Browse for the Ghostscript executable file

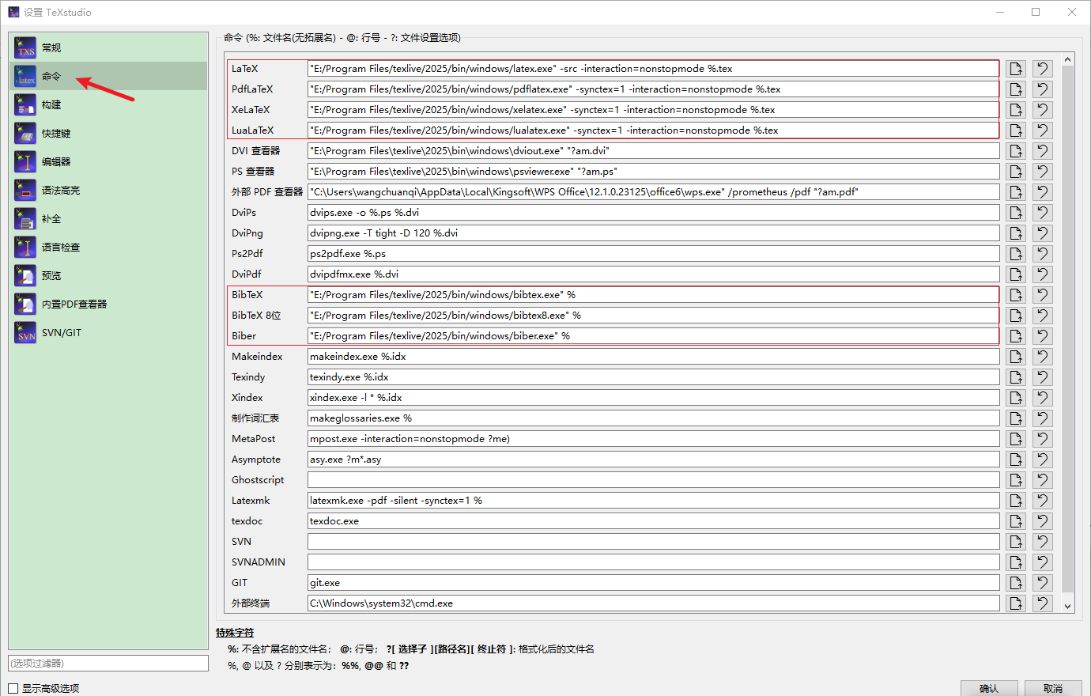[1016, 480]
